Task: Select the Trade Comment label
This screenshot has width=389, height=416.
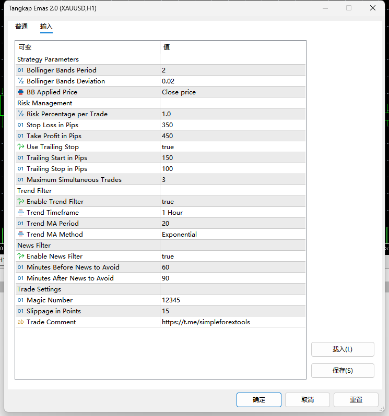Action: pyautogui.click(x=51, y=322)
